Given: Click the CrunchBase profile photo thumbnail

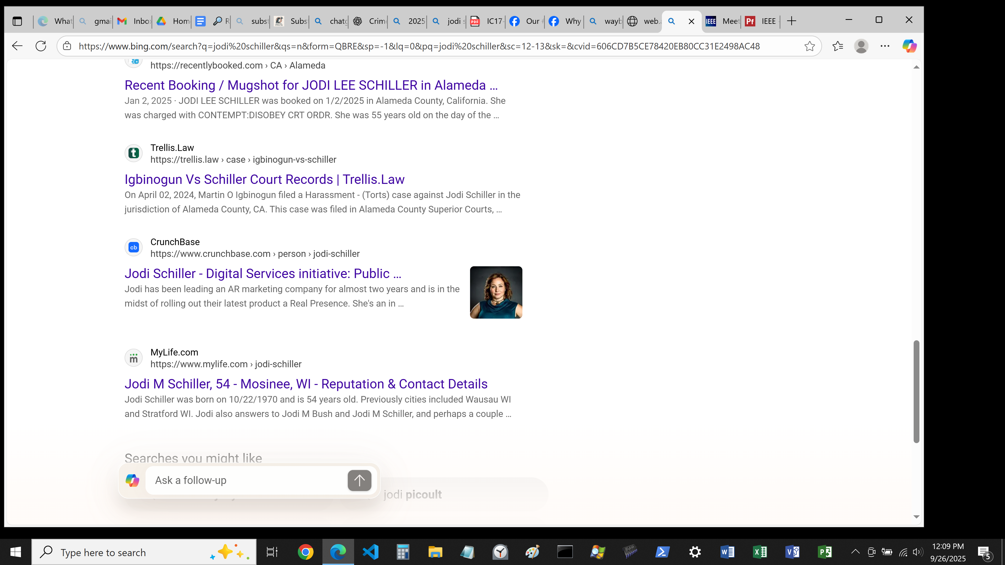Looking at the screenshot, I should point(496,292).
